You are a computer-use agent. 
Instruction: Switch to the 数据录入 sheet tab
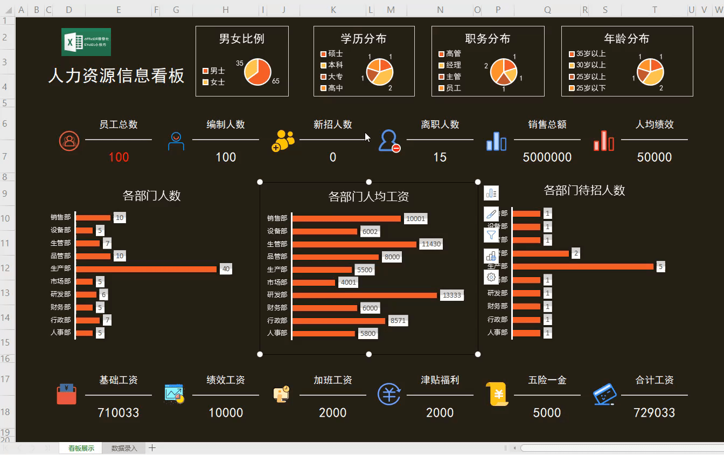124,448
